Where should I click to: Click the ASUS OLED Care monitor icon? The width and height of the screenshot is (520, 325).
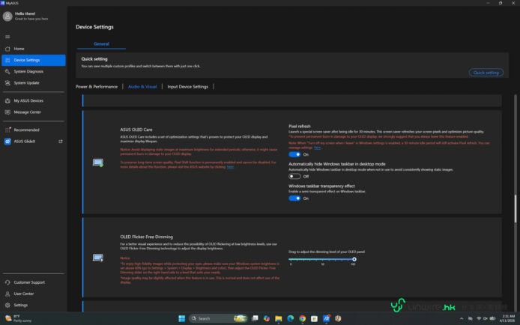click(x=98, y=162)
